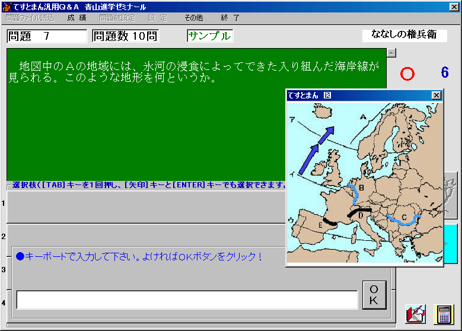Click the ななしの権兵衛 user name box
This screenshot has width=462, height=331.
click(404, 35)
